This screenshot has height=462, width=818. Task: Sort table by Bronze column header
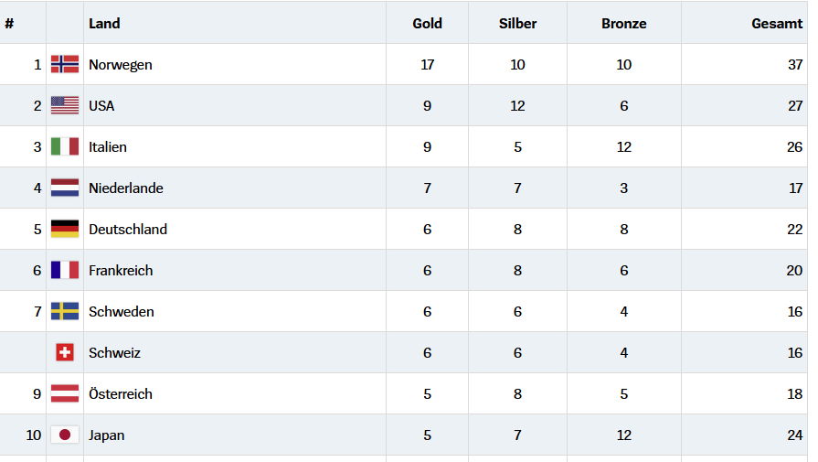coord(623,24)
